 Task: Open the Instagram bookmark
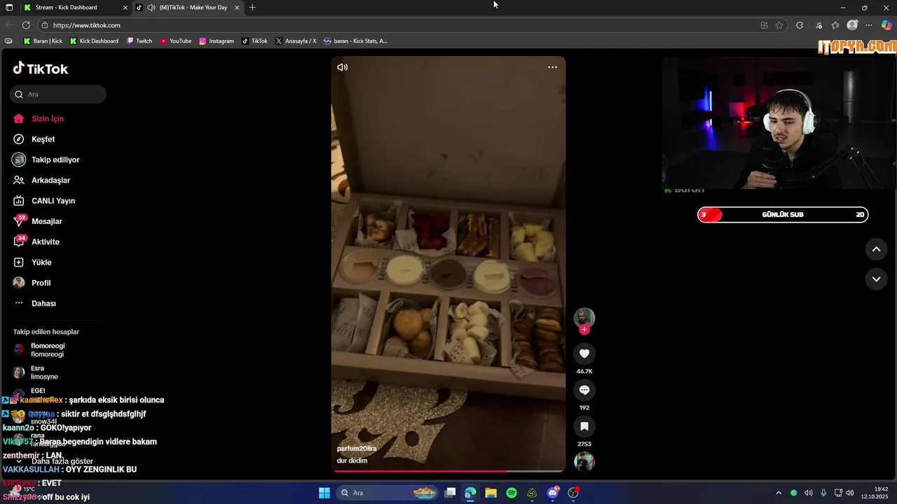[217, 41]
